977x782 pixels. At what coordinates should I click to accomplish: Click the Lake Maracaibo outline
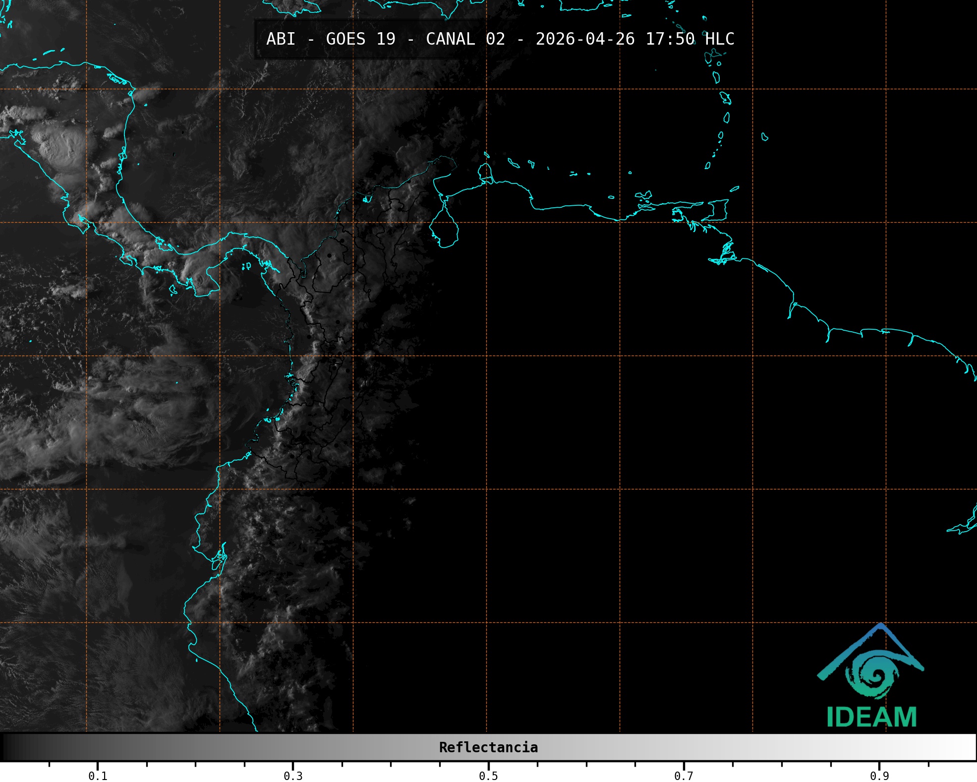pyautogui.click(x=444, y=228)
